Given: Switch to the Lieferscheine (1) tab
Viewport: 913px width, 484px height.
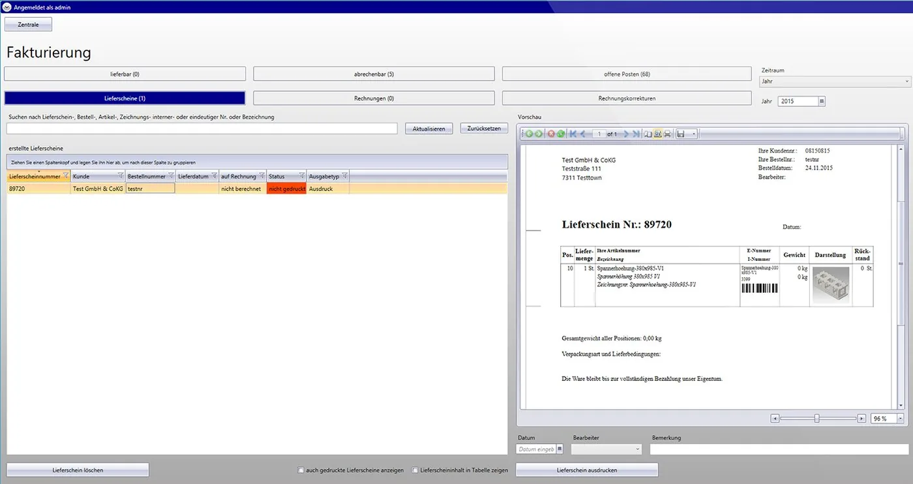Looking at the screenshot, I should coord(125,98).
